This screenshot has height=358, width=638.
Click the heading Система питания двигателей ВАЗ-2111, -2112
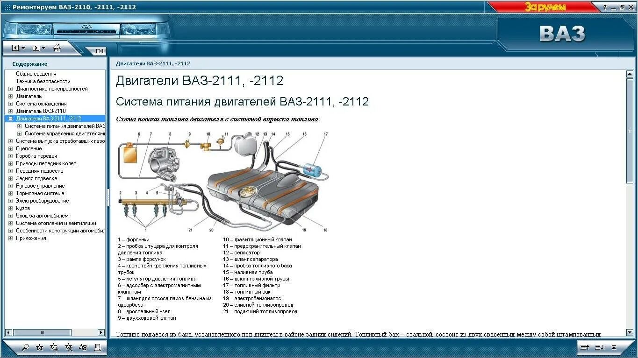point(242,101)
